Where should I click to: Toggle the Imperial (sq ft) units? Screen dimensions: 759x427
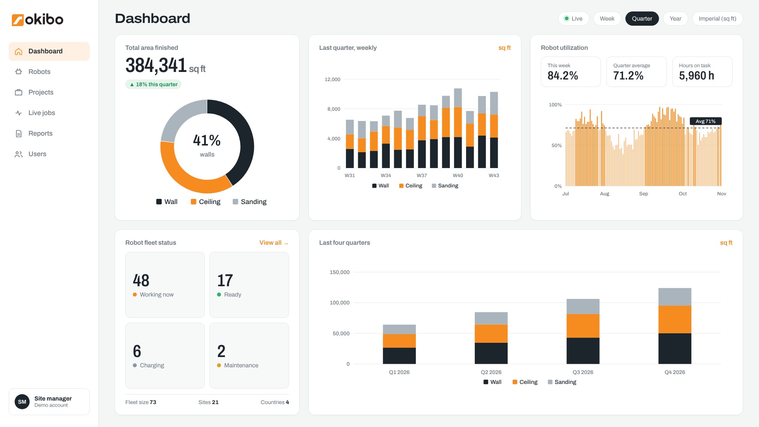(717, 19)
